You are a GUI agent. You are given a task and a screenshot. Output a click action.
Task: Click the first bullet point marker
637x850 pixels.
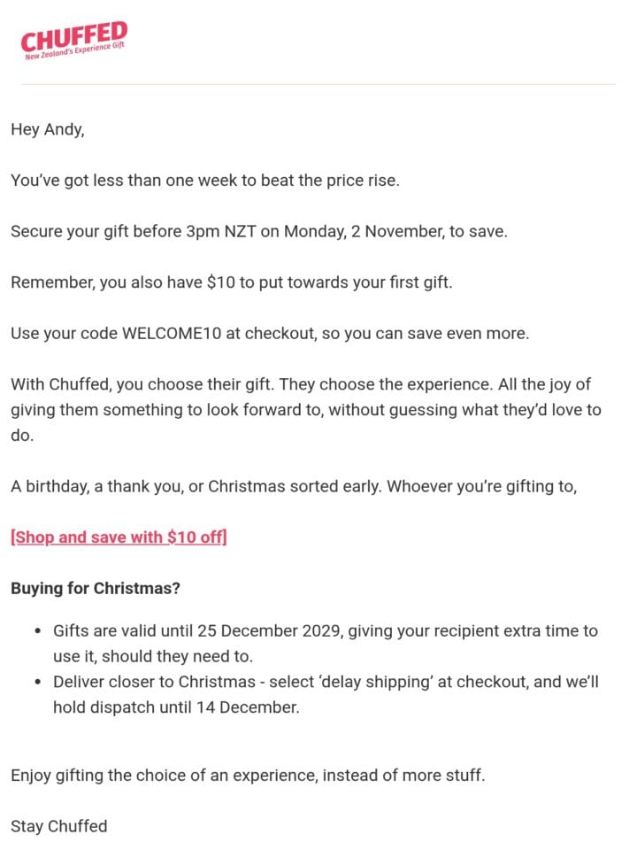pos(37,631)
